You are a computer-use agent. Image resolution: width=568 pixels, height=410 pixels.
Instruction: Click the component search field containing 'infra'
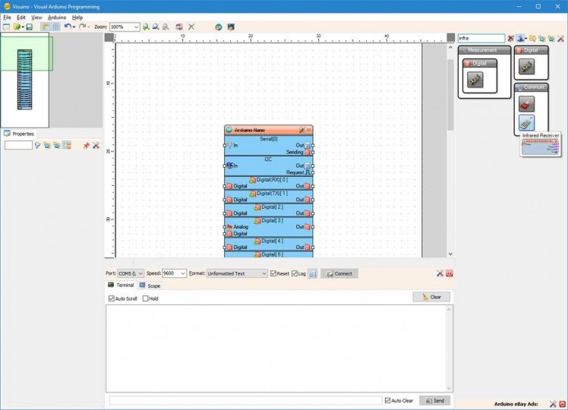(x=480, y=38)
